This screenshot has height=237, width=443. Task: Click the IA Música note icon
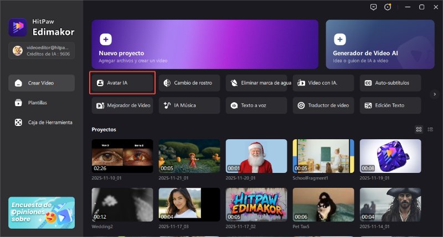tap(167, 106)
